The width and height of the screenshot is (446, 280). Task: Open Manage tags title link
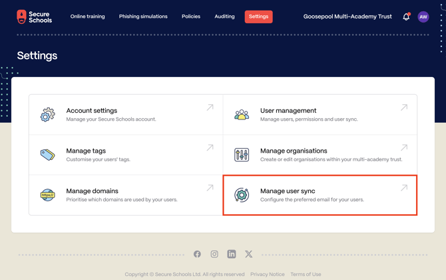coord(86,151)
